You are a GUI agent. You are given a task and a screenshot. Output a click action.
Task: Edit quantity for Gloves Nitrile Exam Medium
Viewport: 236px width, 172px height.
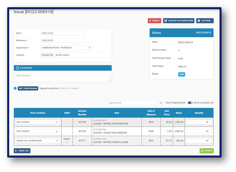tap(199, 122)
